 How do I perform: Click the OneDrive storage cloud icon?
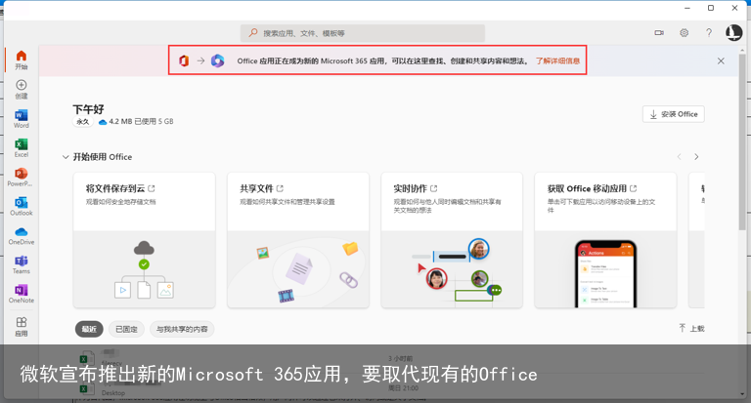(x=102, y=122)
